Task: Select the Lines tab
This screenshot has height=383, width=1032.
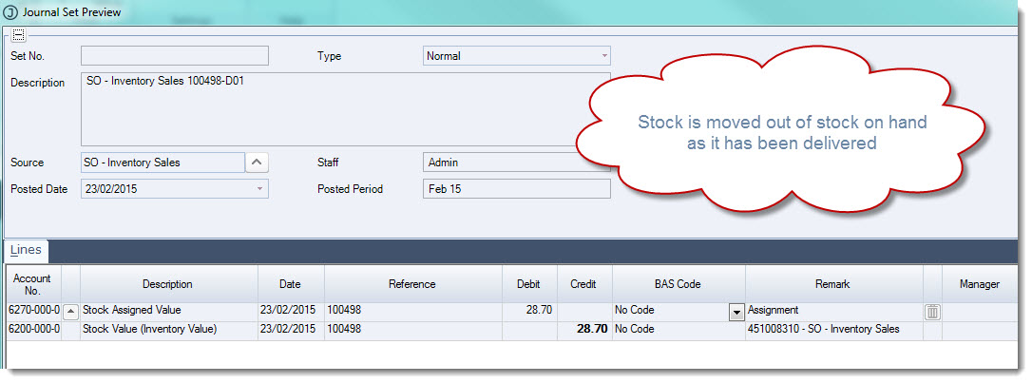Action: (x=26, y=250)
